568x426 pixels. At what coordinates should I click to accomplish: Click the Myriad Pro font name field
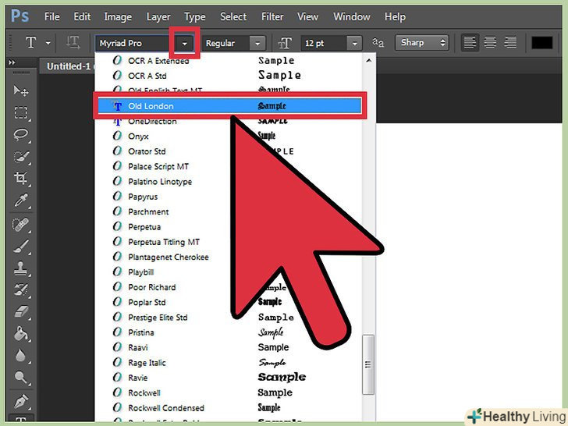click(137, 44)
